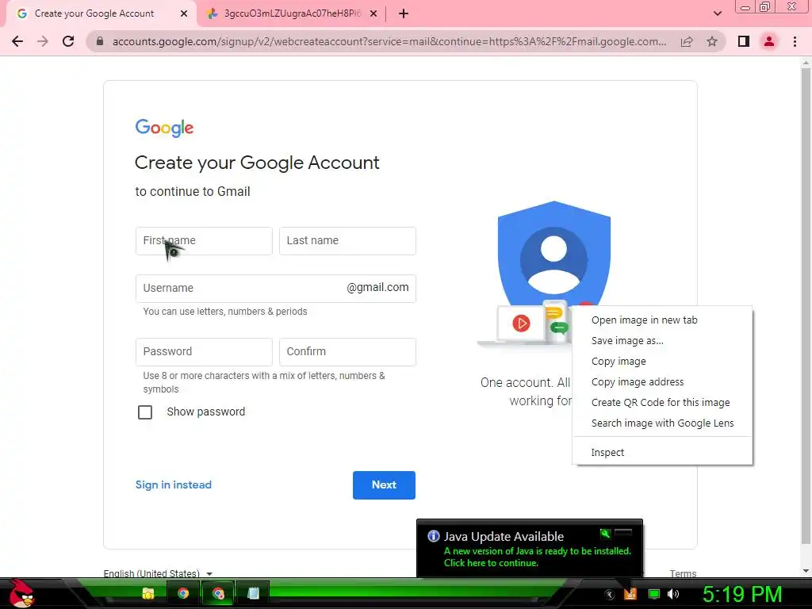Open the notepad taskbar icon
This screenshot has width=812, height=609.
click(253, 593)
